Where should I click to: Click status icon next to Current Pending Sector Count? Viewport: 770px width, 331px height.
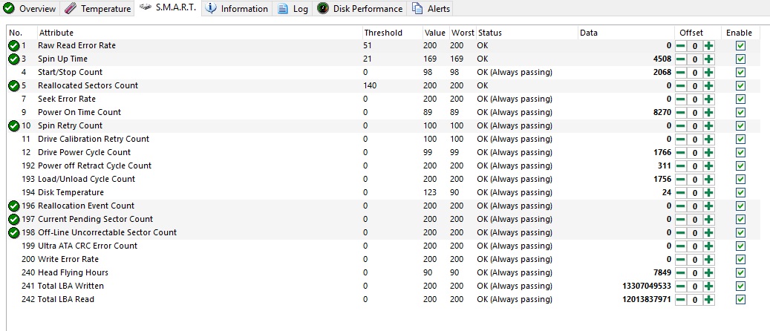coord(13,219)
